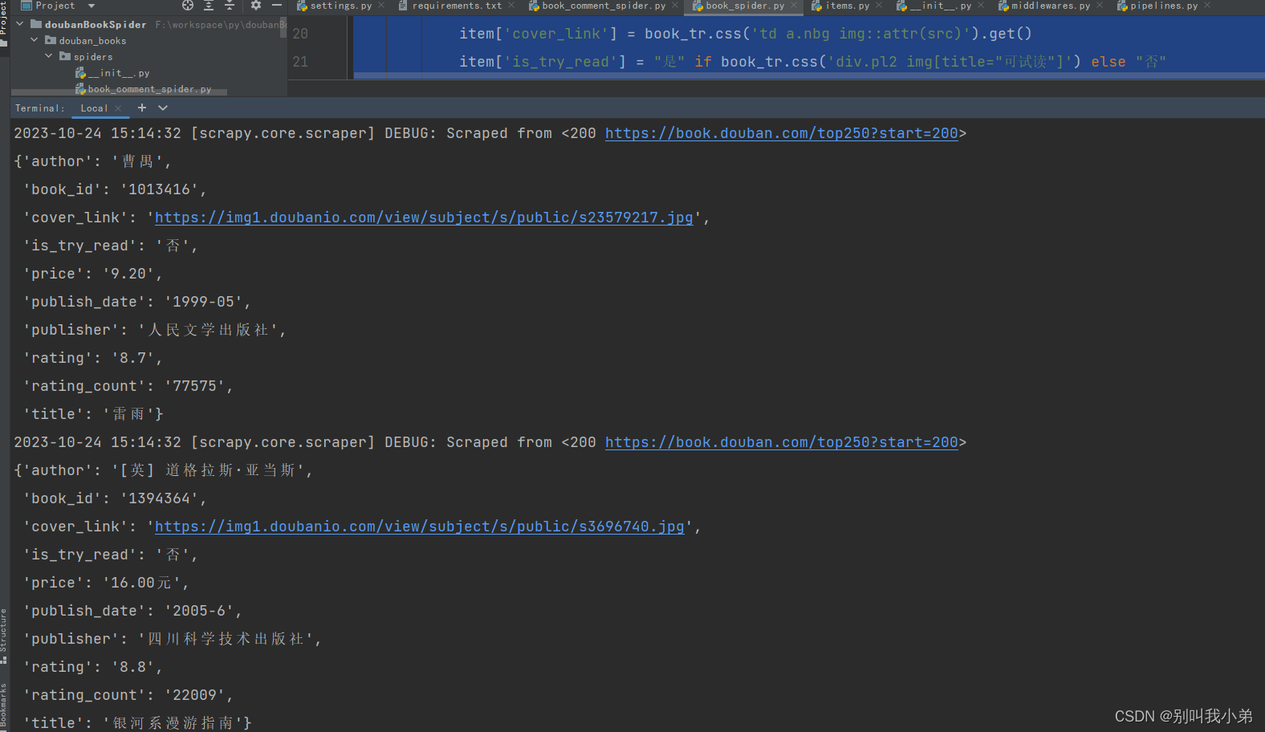Image resolution: width=1265 pixels, height=732 pixels.
Task: Open the Project view dropdown arrow
Action: point(92,6)
